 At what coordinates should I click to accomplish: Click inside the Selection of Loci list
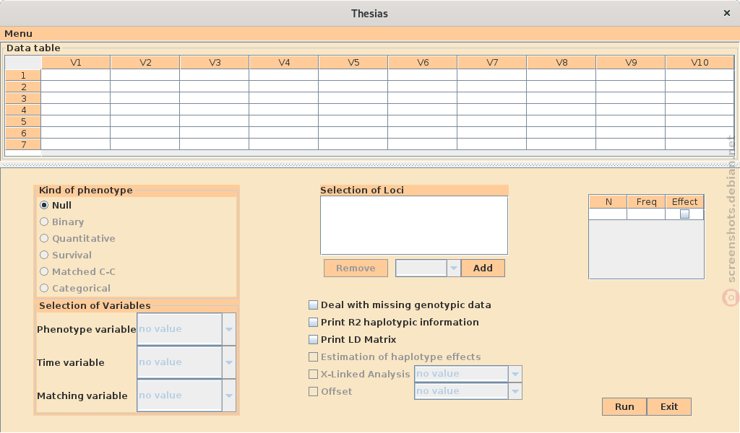(x=414, y=225)
